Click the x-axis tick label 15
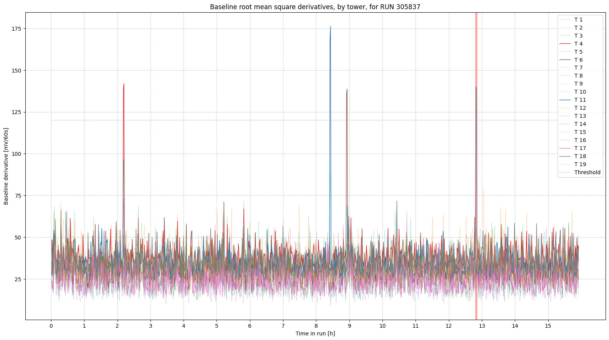The image size is (609, 340). (548, 326)
